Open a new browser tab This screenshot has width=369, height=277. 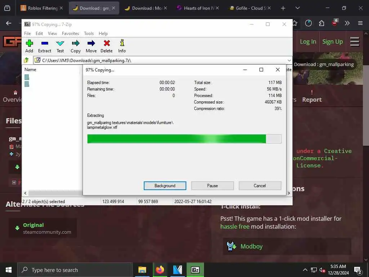[x=283, y=8]
